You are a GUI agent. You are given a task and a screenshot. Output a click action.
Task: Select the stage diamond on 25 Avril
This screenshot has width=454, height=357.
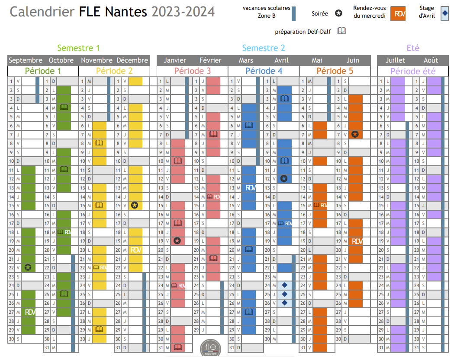pos(285,294)
